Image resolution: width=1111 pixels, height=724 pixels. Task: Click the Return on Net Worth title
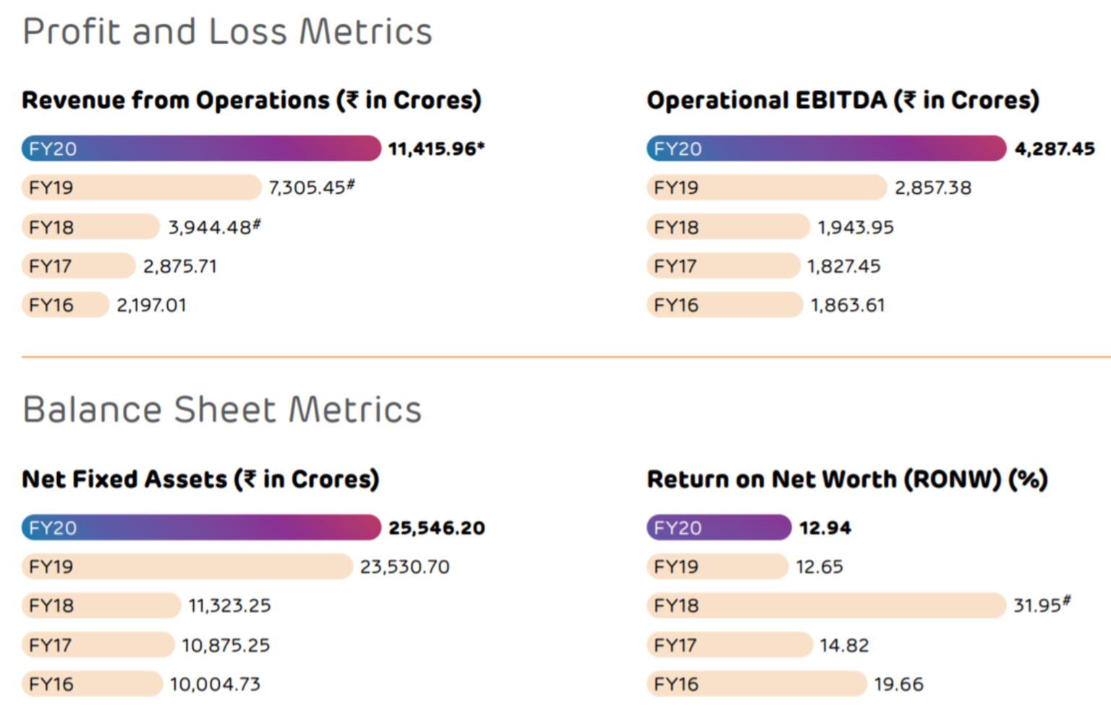847,479
